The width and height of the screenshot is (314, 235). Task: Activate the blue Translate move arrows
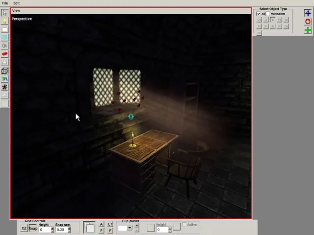[308, 13]
